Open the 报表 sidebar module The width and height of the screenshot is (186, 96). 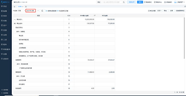[4, 16]
